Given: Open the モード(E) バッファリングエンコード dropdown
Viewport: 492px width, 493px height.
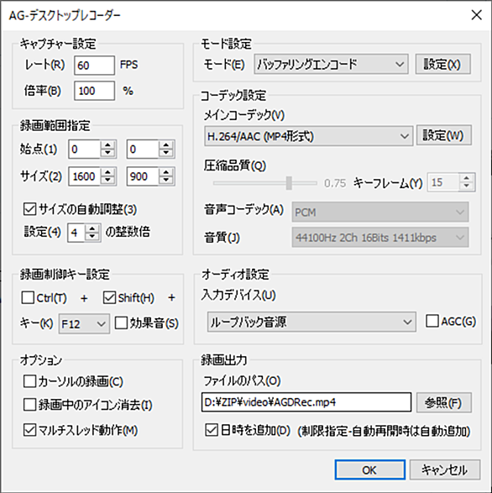Looking at the screenshot, I should pos(331,64).
